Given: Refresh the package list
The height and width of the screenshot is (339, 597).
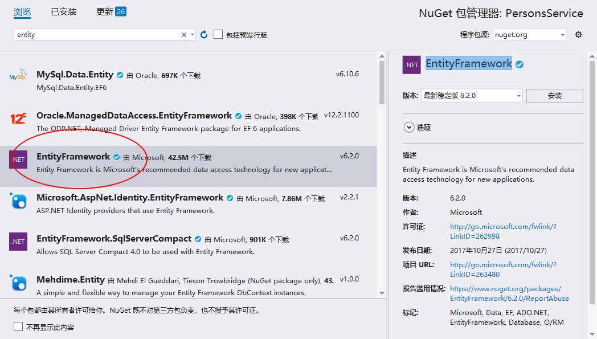Looking at the screenshot, I should 204,35.
